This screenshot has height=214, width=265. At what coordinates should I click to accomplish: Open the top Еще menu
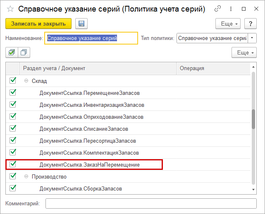[x=229, y=24]
